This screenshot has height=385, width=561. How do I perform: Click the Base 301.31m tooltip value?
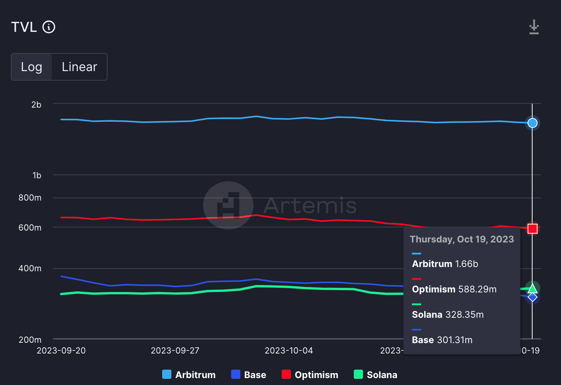[x=442, y=340]
